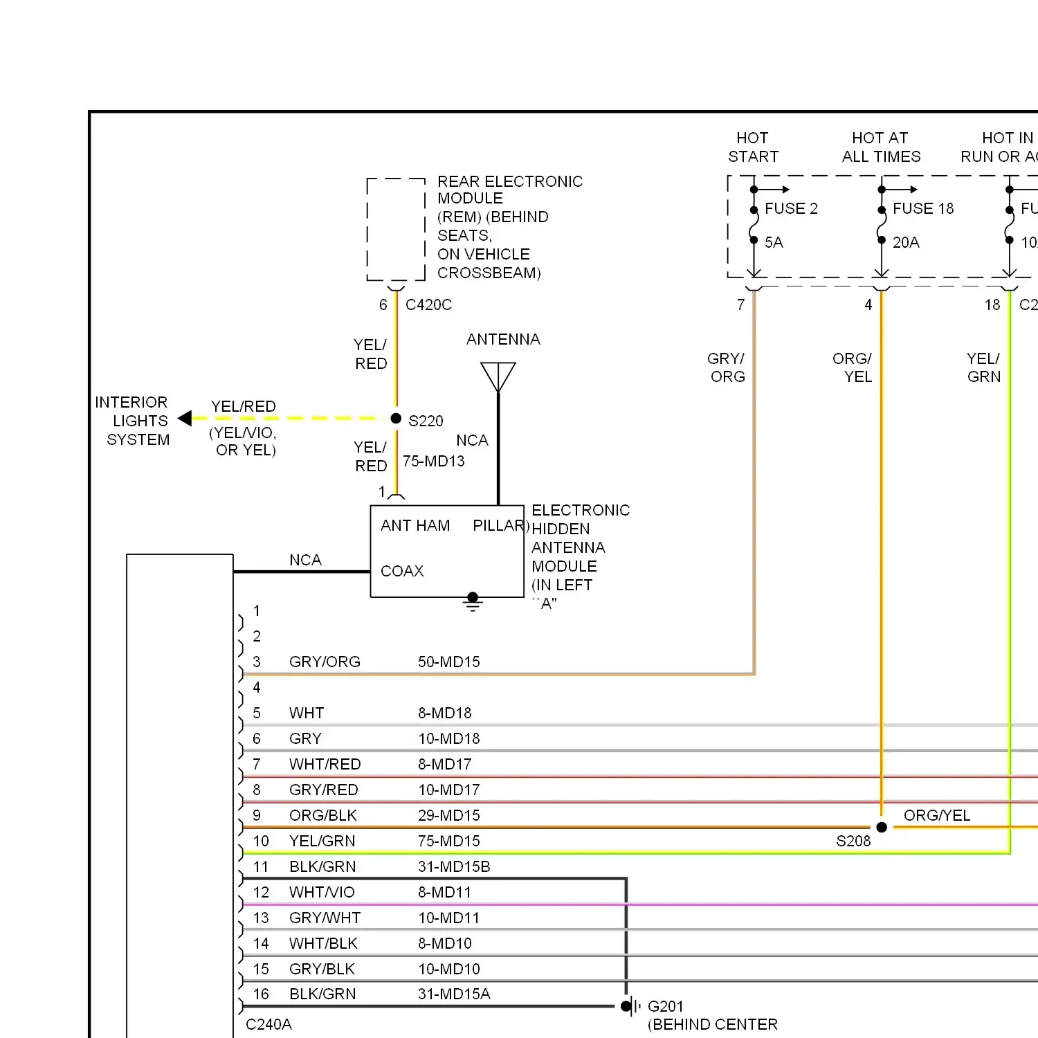Click the C240A connector label

(x=268, y=1024)
